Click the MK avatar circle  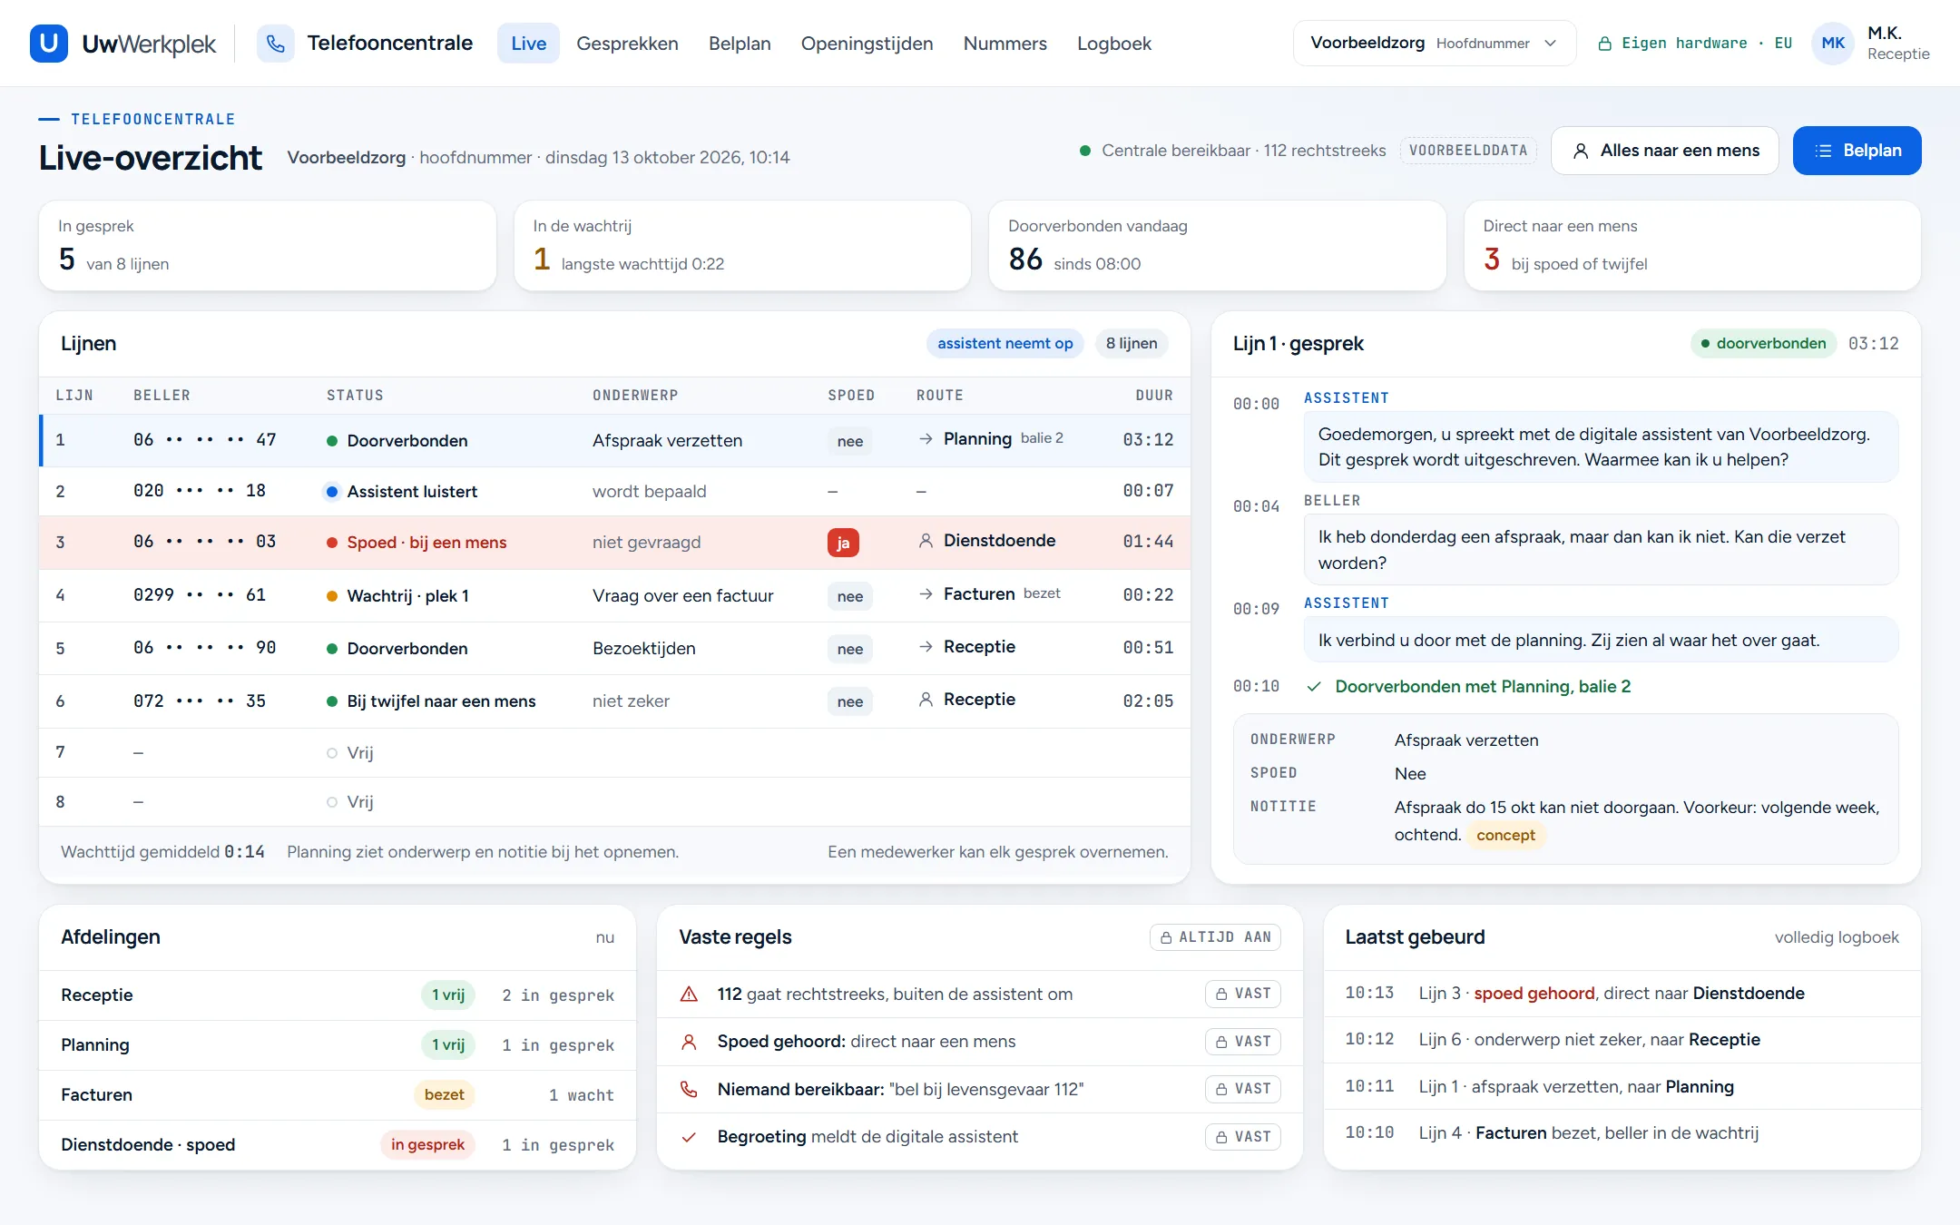[1833, 44]
